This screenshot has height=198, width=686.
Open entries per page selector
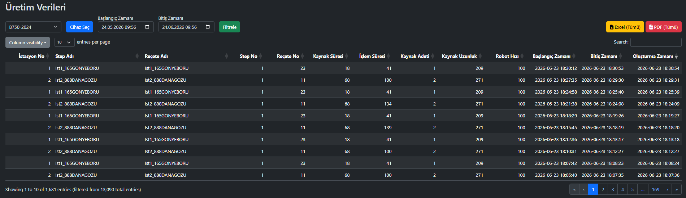(x=65, y=42)
